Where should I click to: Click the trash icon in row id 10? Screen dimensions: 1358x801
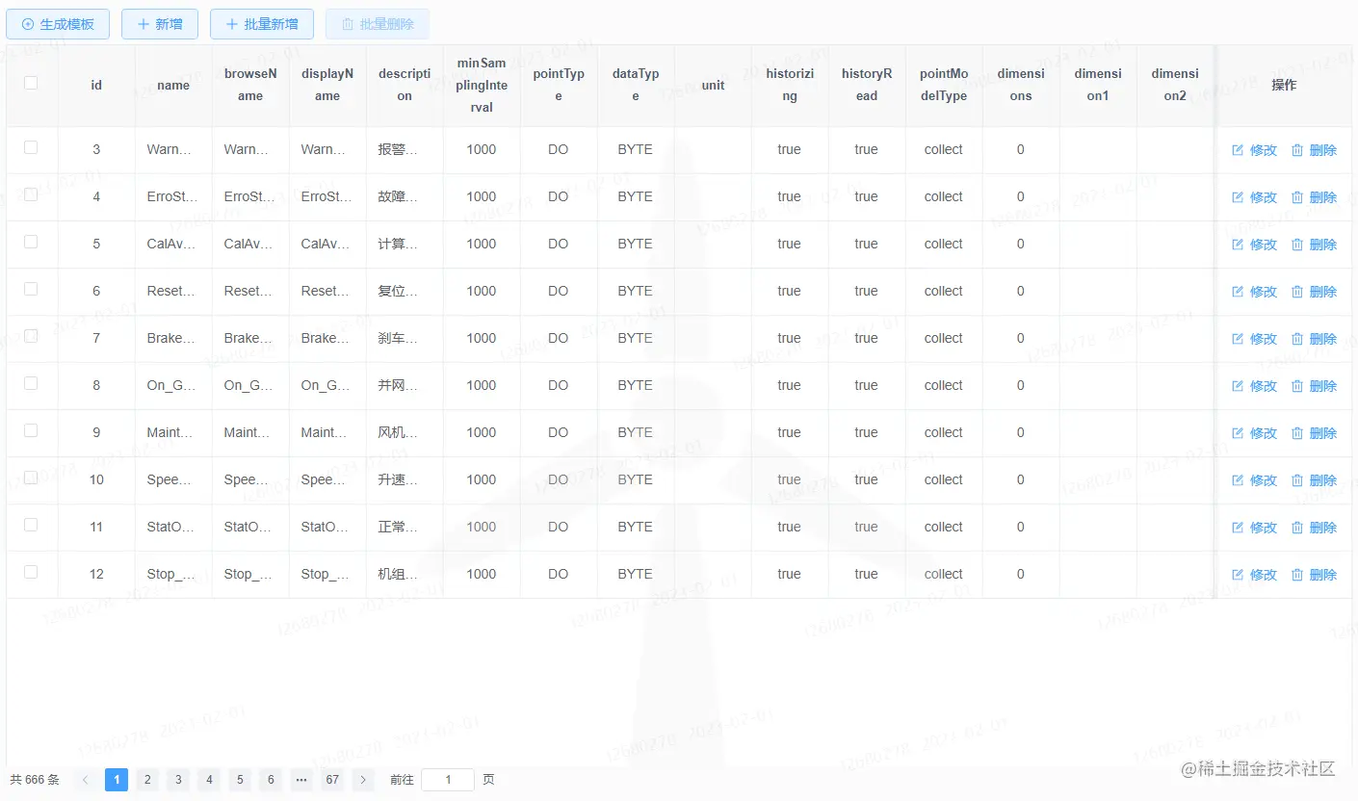(1297, 480)
